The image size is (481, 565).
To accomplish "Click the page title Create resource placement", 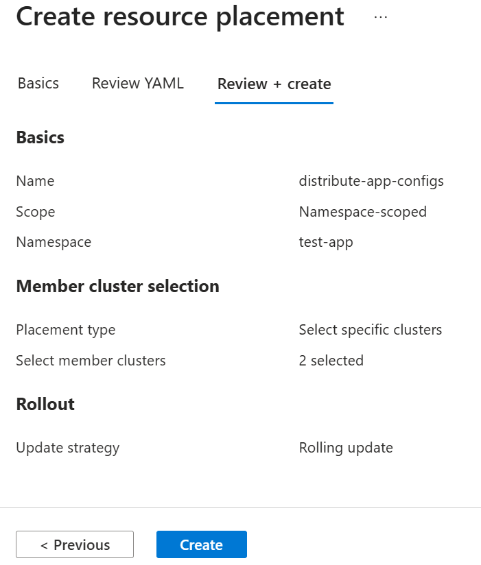I will (x=180, y=16).
